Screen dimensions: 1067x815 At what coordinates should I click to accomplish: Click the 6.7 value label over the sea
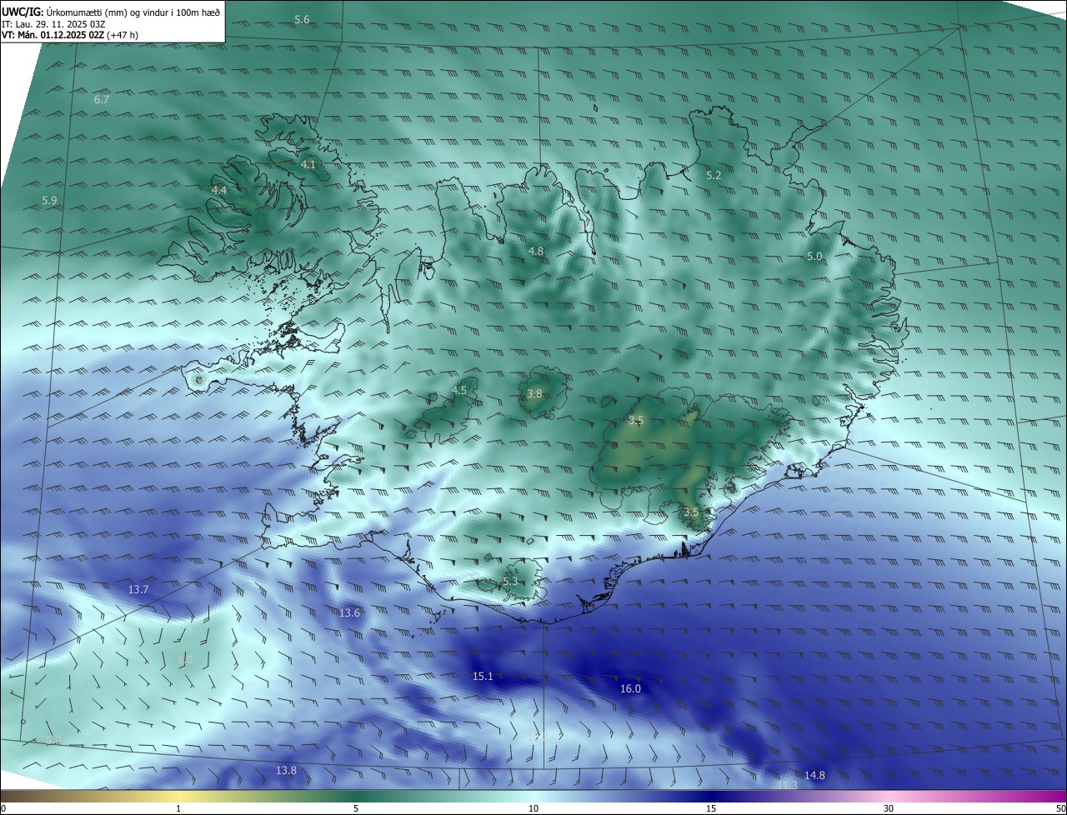(x=102, y=99)
